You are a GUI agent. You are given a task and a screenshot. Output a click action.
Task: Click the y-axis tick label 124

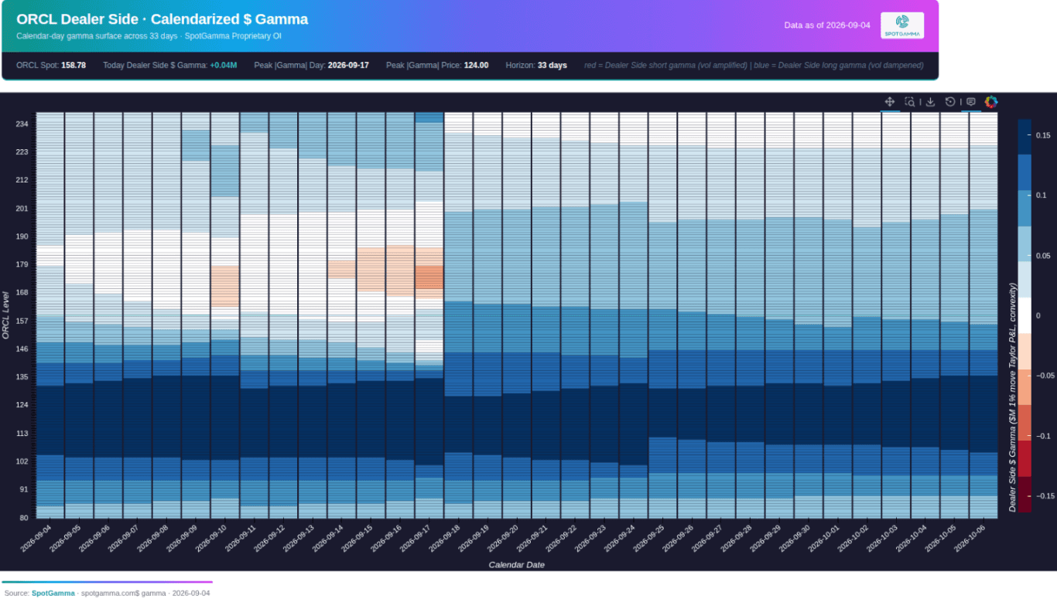tap(22, 405)
